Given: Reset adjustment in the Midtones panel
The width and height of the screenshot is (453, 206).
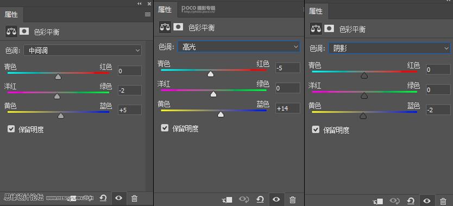Looking at the screenshot, I should [103, 198].
